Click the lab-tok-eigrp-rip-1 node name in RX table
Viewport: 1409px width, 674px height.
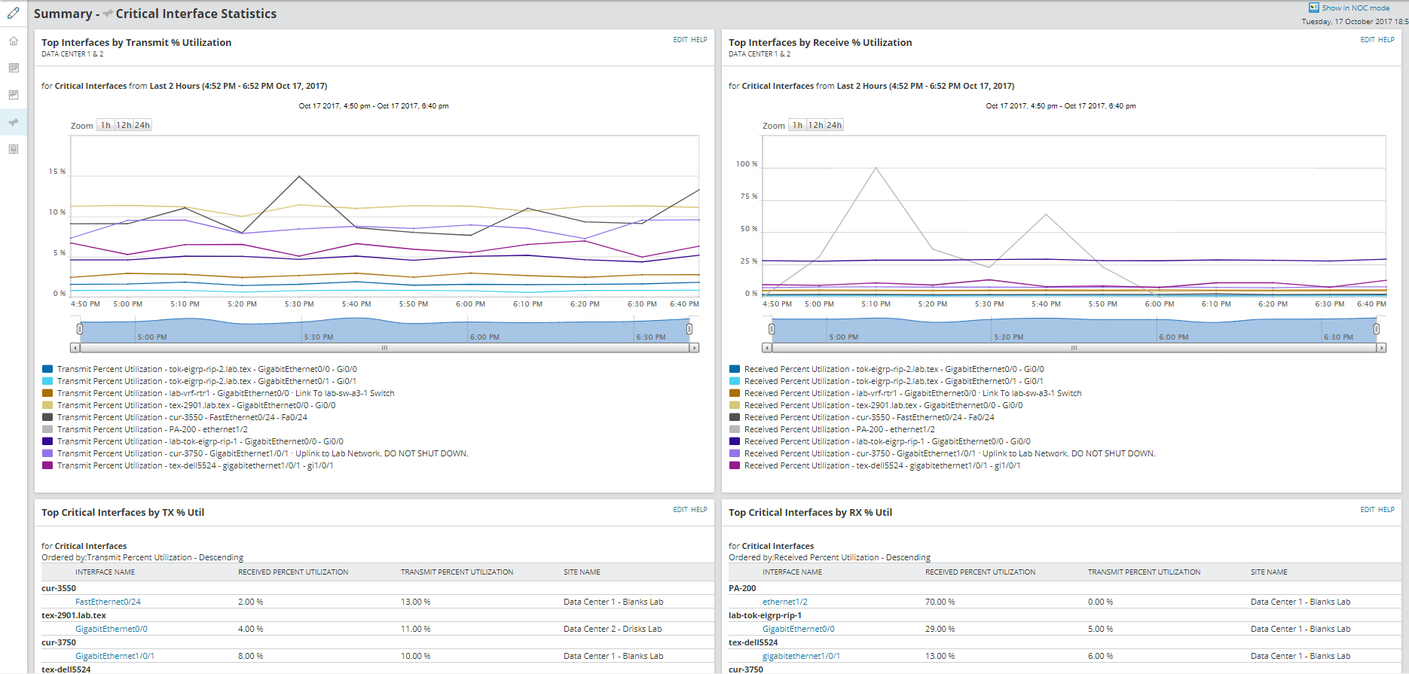click(x=765, y=615)
